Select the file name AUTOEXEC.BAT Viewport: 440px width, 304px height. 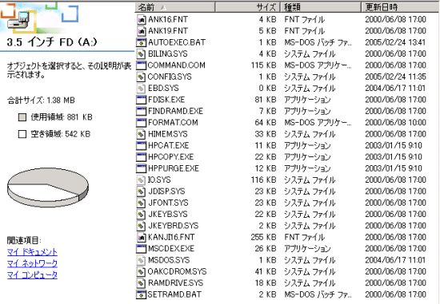point(177,42)
